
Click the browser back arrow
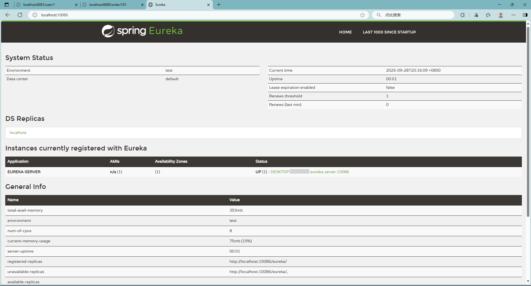click(x=8, y=15)
